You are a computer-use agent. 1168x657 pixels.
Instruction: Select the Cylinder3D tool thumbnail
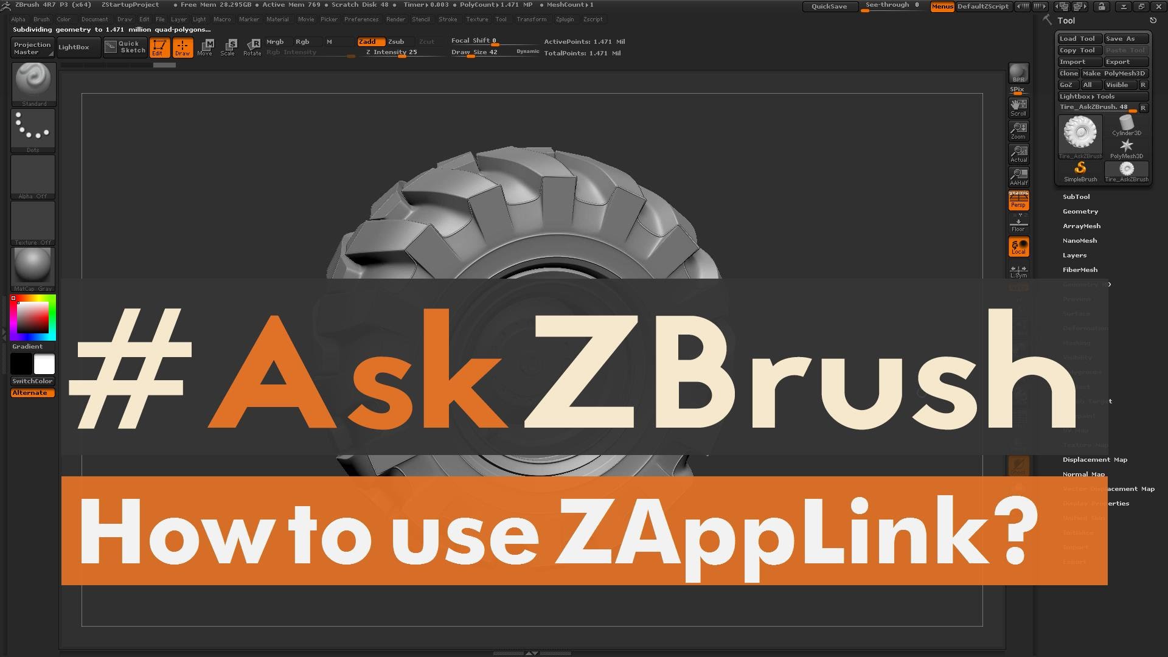pos(1126,126)
